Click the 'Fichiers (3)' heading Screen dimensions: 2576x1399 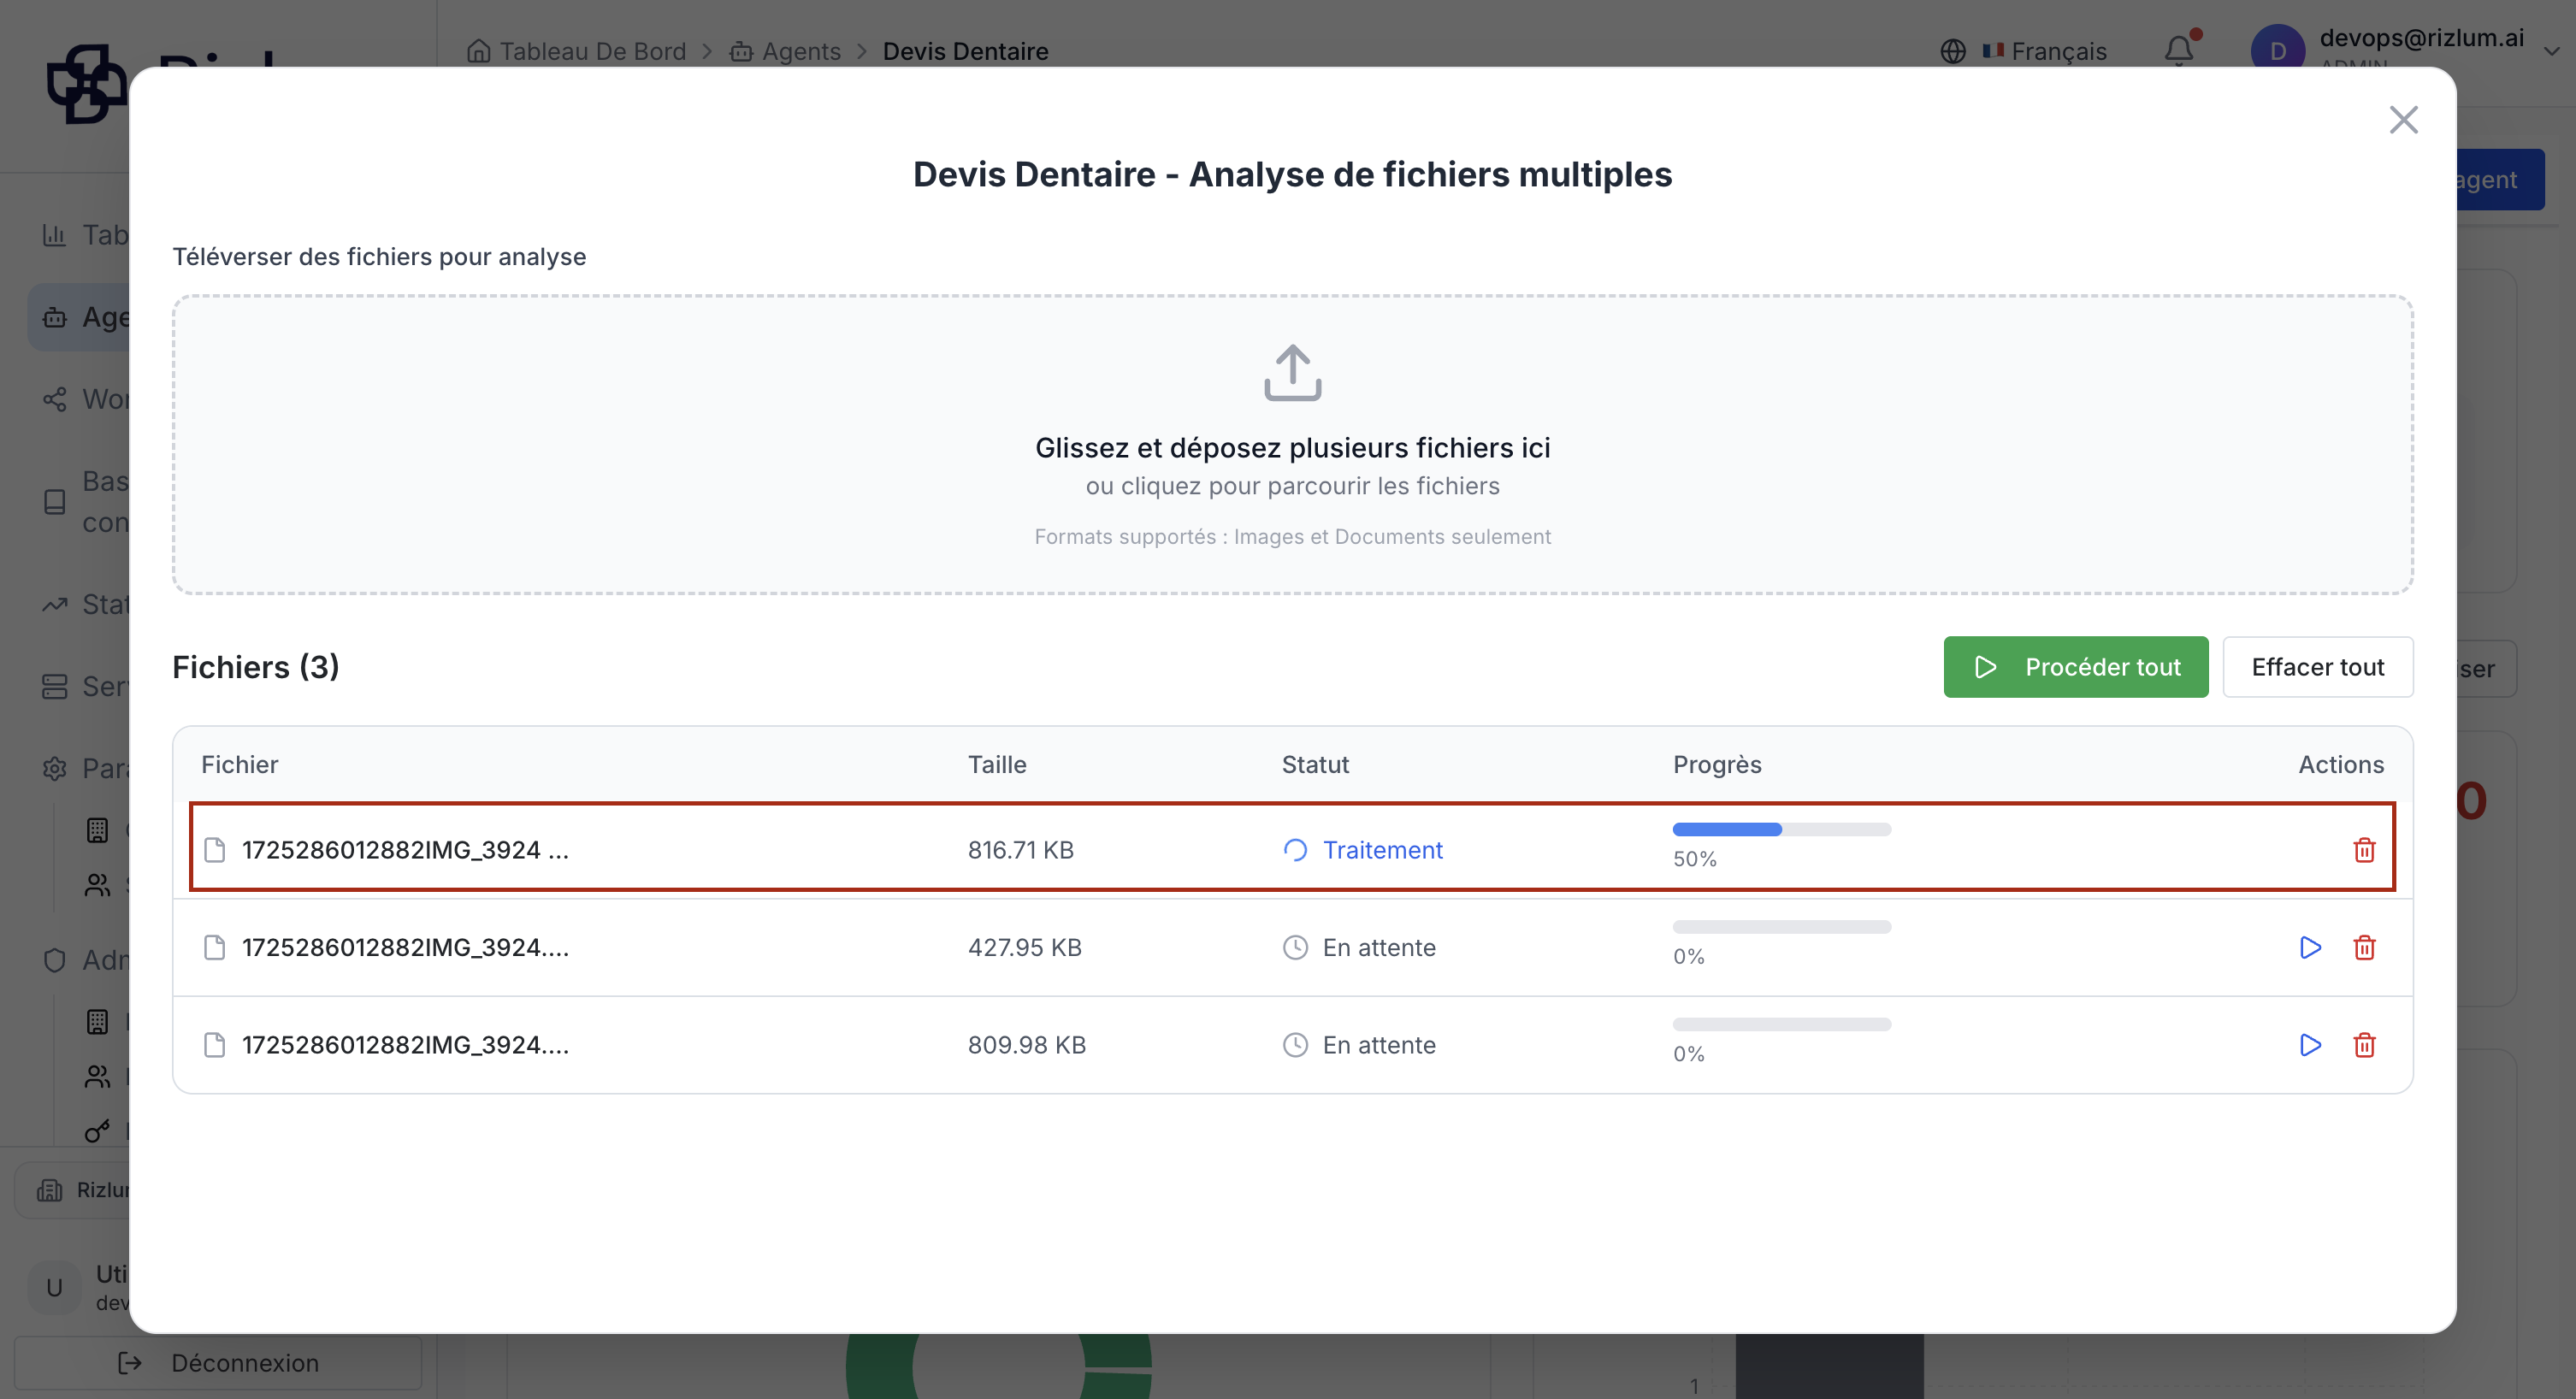255,667
